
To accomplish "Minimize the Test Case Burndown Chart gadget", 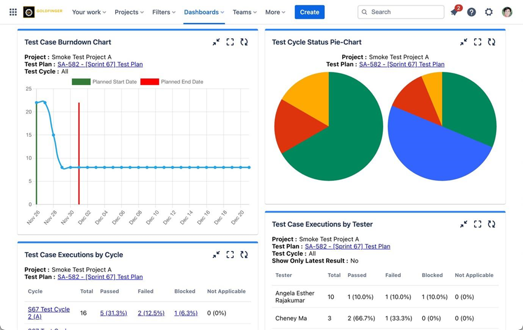I will pyautogui.click(x=216, y=42).
